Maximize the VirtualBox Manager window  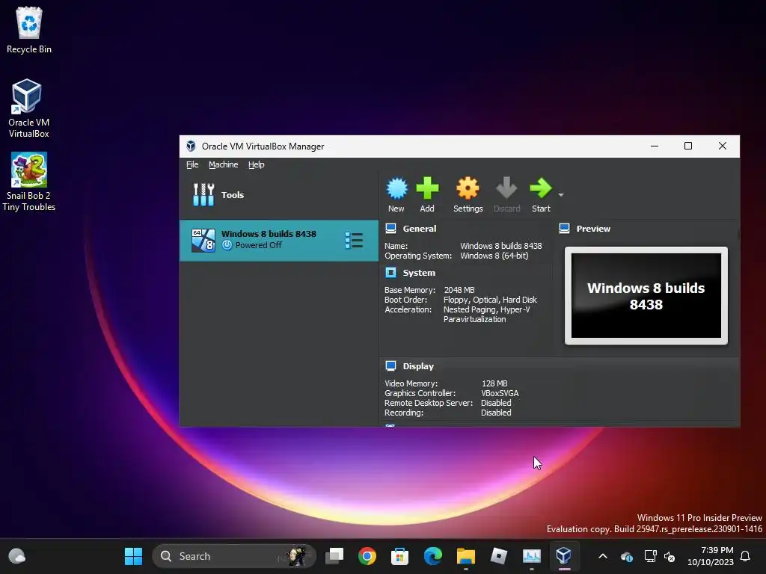(x=688, y=146)
